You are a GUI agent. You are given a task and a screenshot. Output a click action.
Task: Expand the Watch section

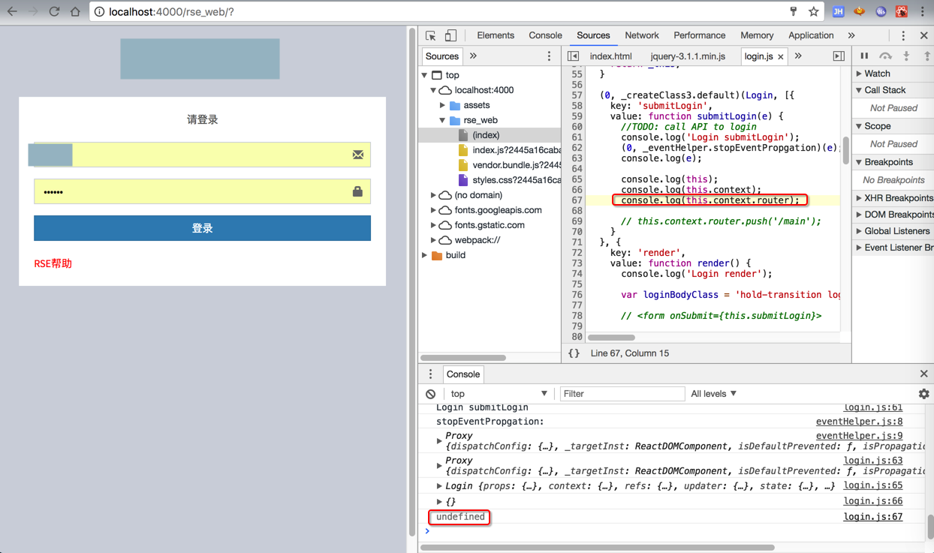pos(877,74)
